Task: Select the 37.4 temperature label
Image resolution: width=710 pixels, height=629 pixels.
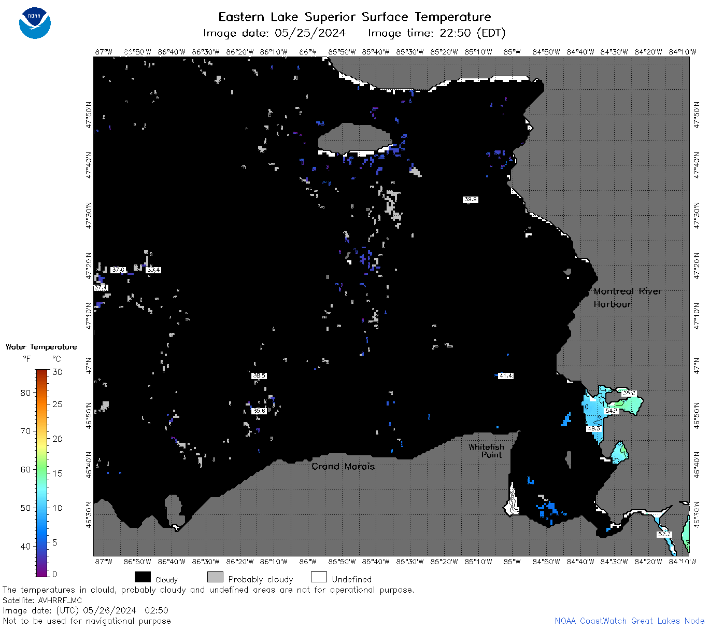Action: (x=101, y=287)
